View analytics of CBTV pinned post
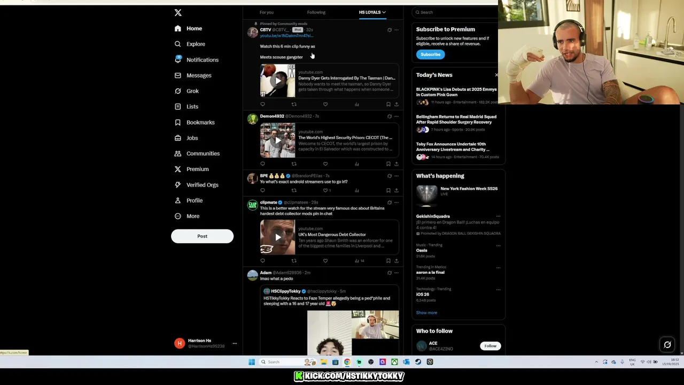684x385 pixels. (356, 104)
